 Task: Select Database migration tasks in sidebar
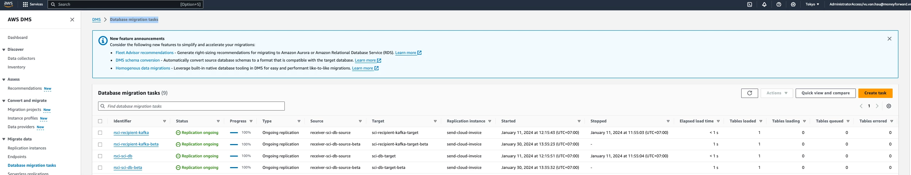tap(32, 165)
